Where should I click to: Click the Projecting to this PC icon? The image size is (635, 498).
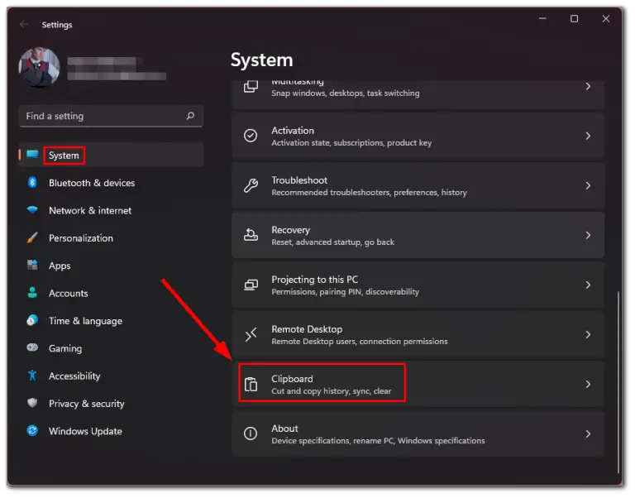[x=251, y=285]
